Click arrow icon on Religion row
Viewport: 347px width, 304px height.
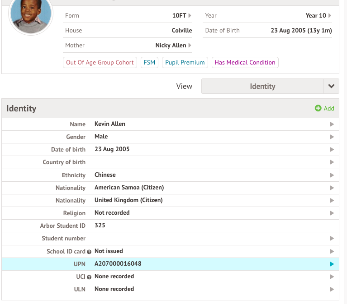tap(332, 213)
